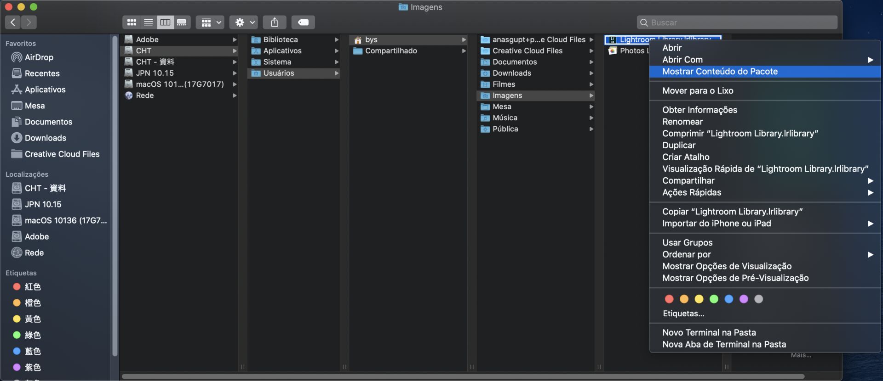
Task: Switch to icon view in the toolbar
Action: click(x=132, y=22)
